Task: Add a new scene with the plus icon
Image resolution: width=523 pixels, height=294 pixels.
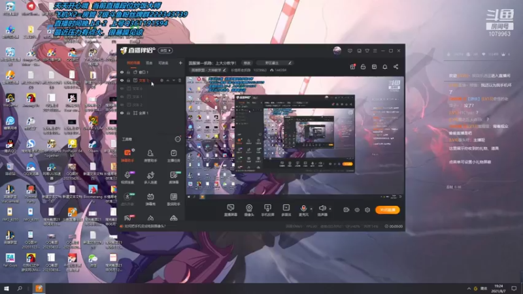Action: pyautogui.click(x=180, y=63)
